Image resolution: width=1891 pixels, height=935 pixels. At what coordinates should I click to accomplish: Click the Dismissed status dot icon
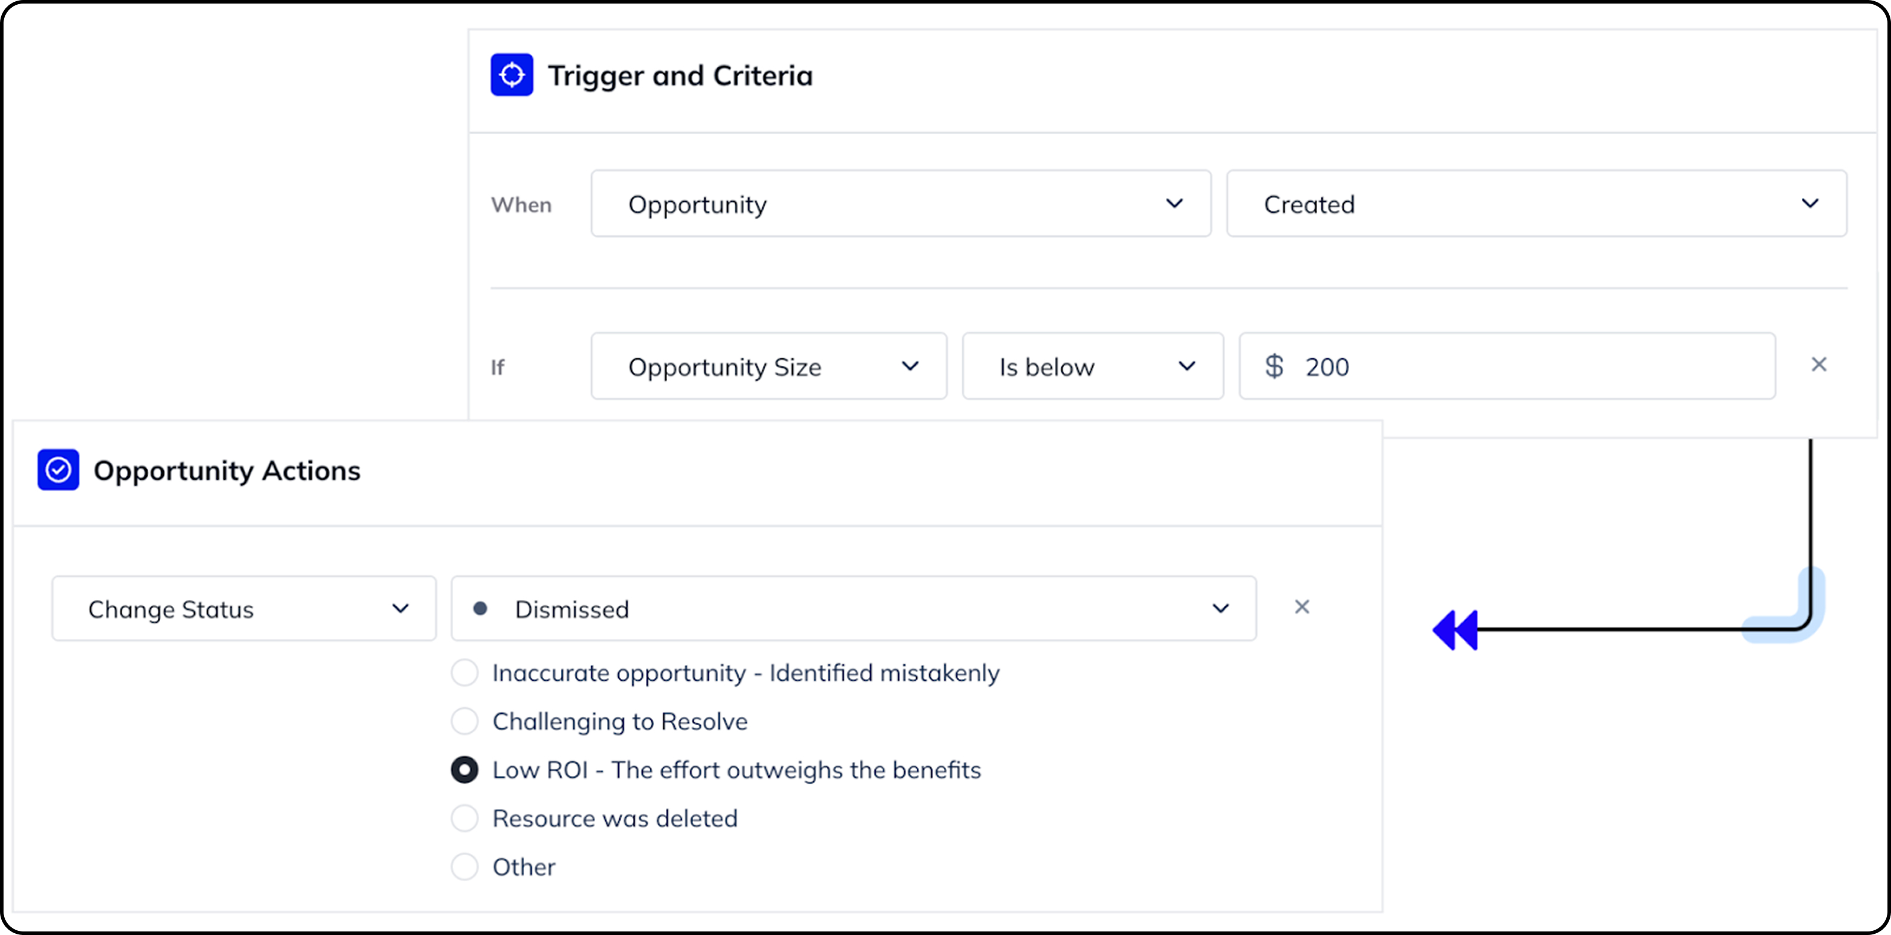[x=480, y=608]
